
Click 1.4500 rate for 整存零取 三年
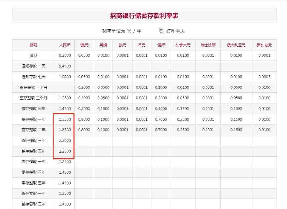pos(65,204)
